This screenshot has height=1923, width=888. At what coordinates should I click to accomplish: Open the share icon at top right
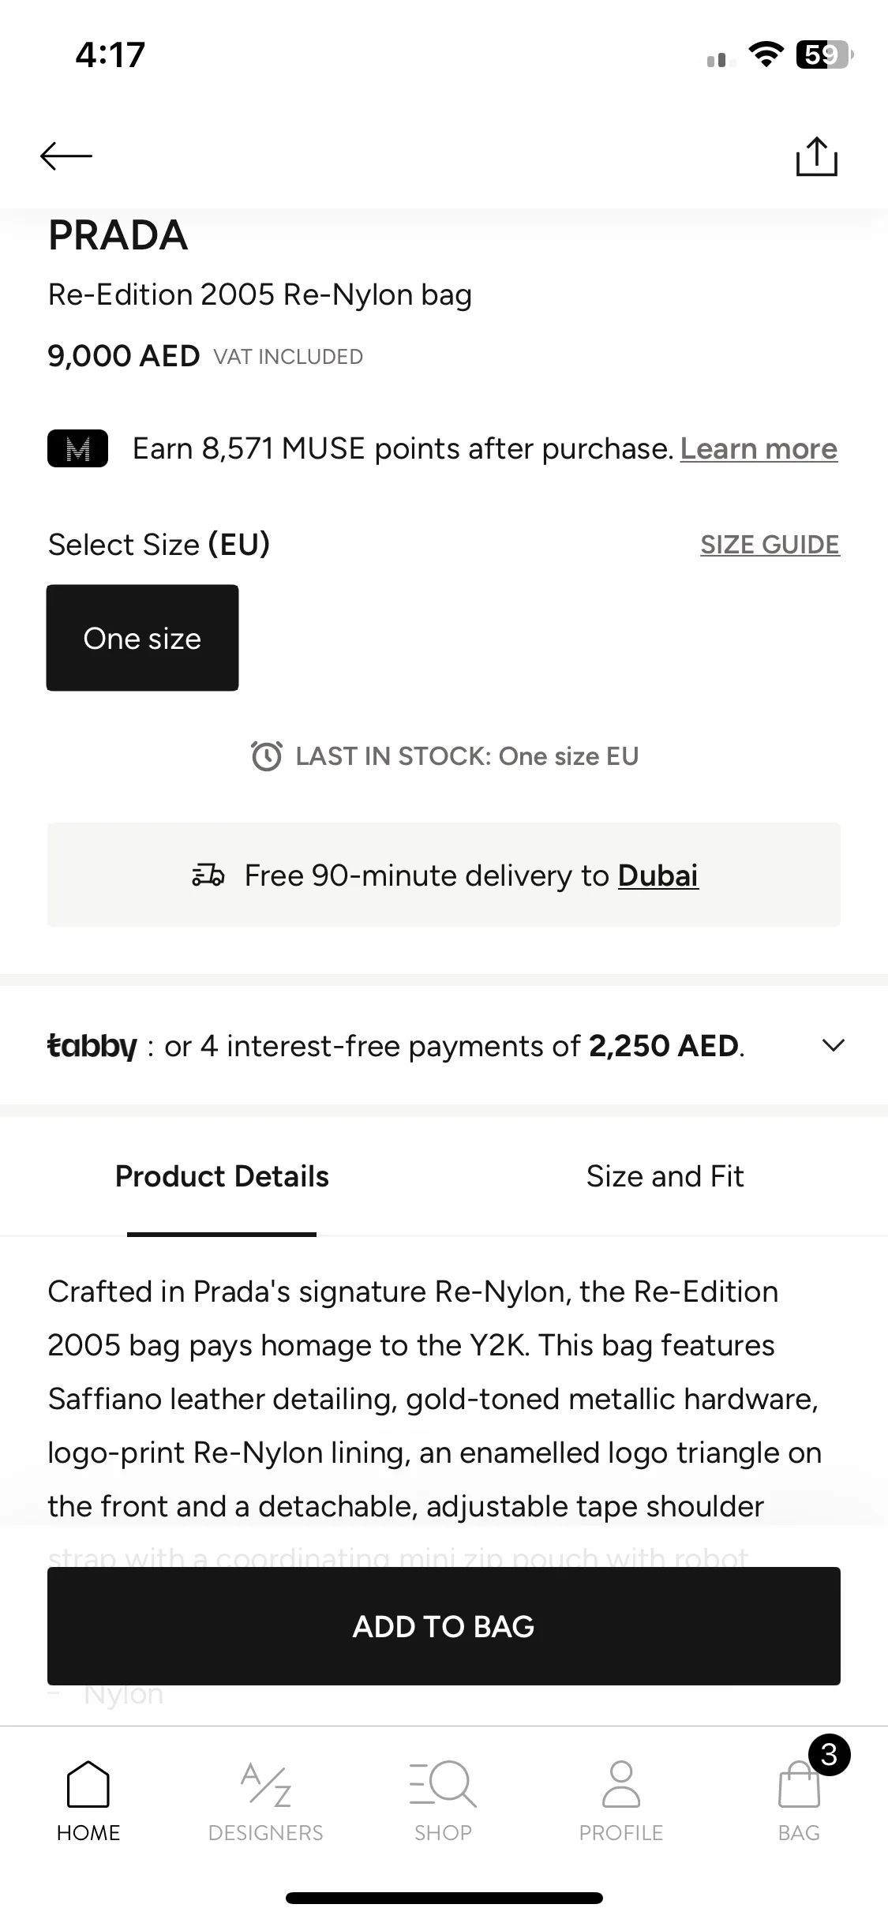(816, 156)
